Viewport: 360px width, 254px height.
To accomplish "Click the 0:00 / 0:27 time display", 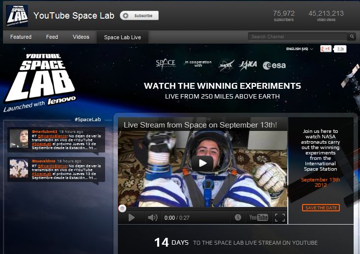I will pyautogui.click(x=177, y=218).
